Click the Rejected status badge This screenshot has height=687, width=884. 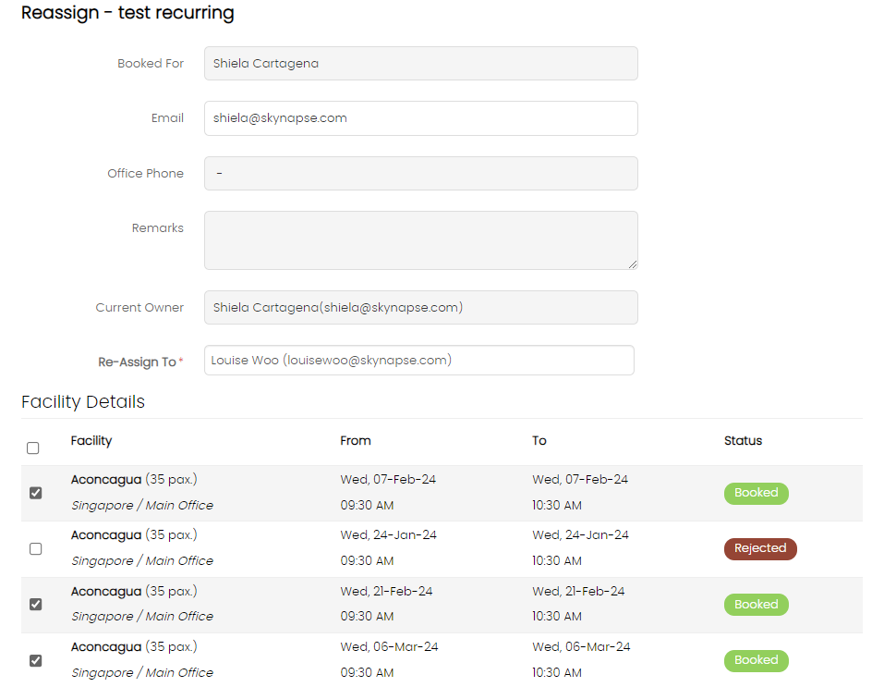click(x=759, y=548)
